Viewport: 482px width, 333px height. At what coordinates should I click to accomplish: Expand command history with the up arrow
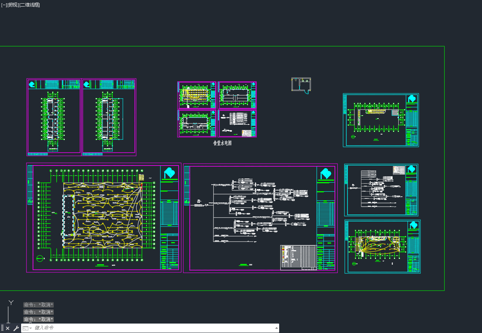pos(276,328)
